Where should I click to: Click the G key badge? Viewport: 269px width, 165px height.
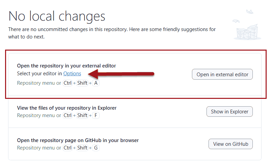[x=96, y=148]
